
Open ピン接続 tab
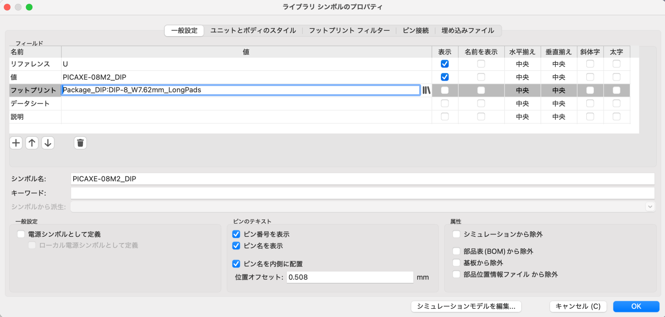[416, 30]
